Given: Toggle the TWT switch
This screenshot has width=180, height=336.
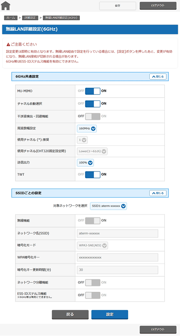Looking at the screenshot, I should coord(93,174).
